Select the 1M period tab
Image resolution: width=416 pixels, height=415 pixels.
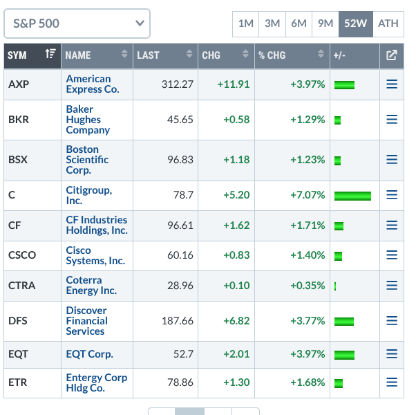(246, 24)
